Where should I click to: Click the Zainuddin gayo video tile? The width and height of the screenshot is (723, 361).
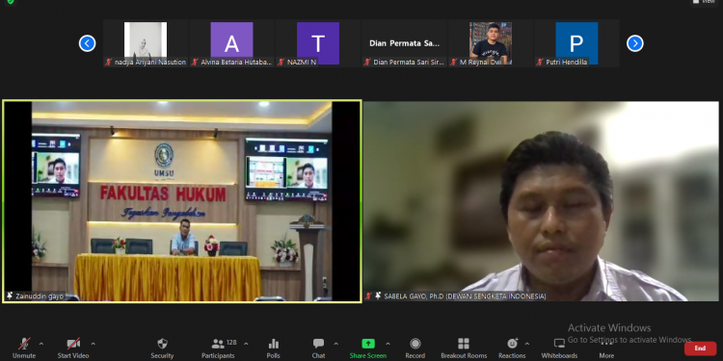[181, 201]
